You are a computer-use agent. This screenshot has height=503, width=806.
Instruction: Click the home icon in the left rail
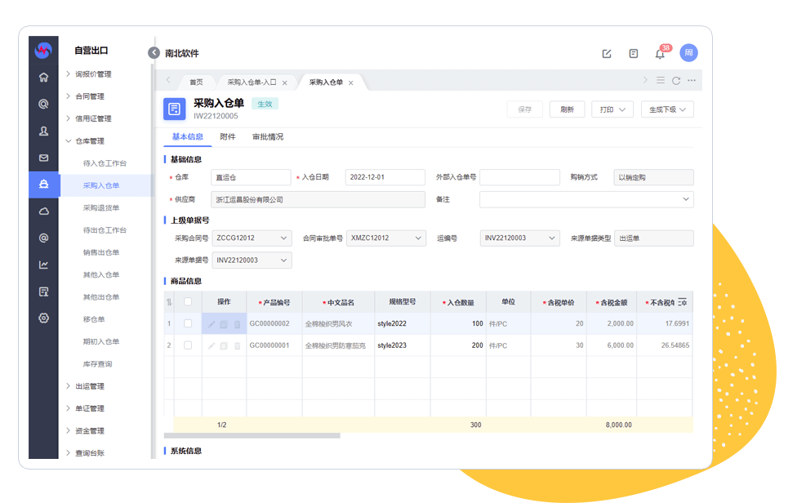(43, 78)
